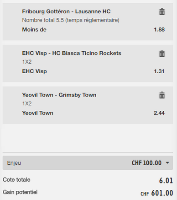The width and height of the screenshot is (177, 200).
Task: Click the Nombre total 5.5 market description
Action: click(71, 20)
